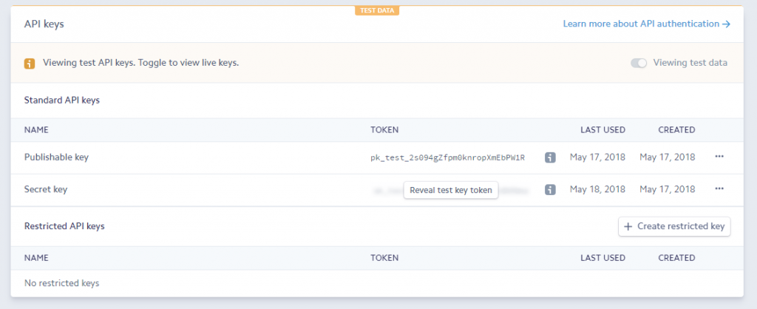
Task: Click LAST USED header under Standard API keys
Action: 602,130
